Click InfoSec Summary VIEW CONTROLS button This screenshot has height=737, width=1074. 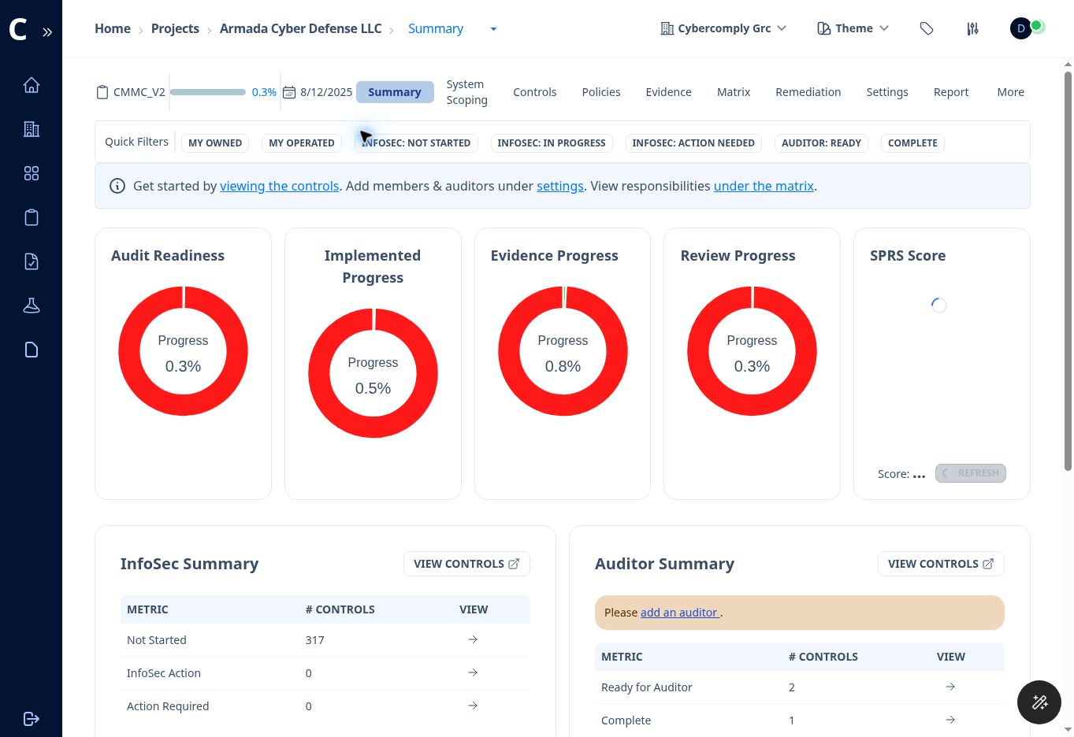point(466,564)
